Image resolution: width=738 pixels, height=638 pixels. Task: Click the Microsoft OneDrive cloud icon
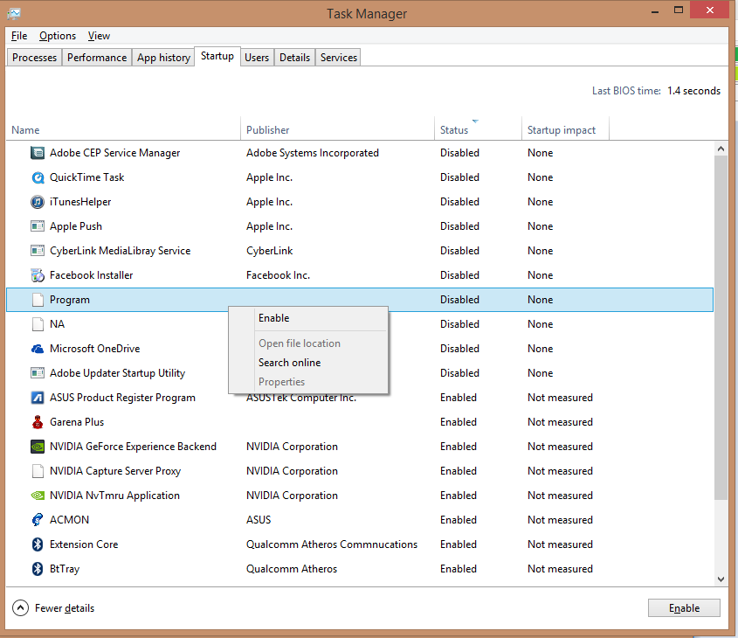[38, 349]
